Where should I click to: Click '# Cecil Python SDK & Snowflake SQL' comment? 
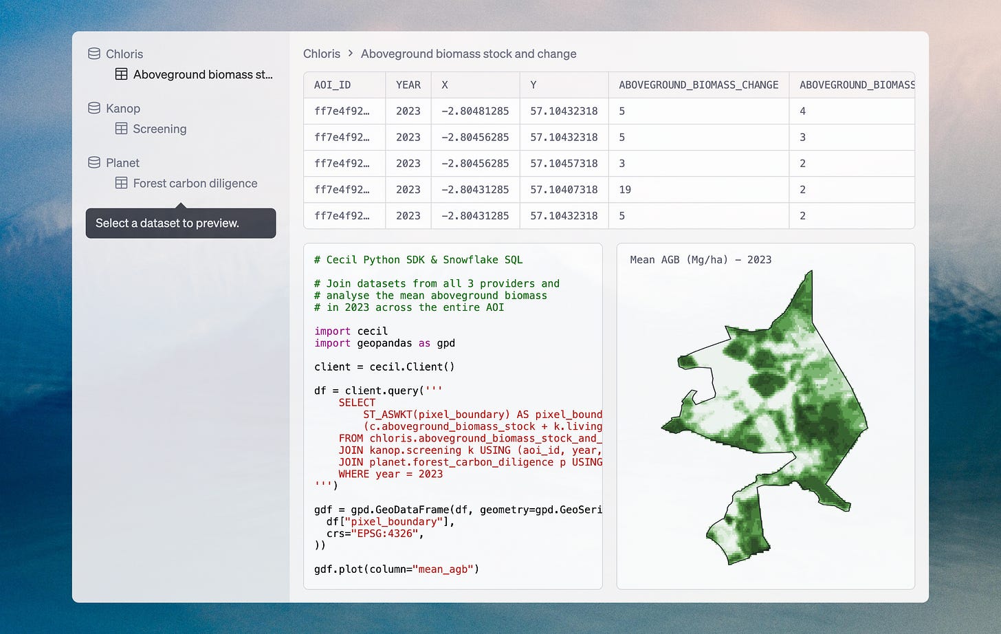[x=419, y=260]
